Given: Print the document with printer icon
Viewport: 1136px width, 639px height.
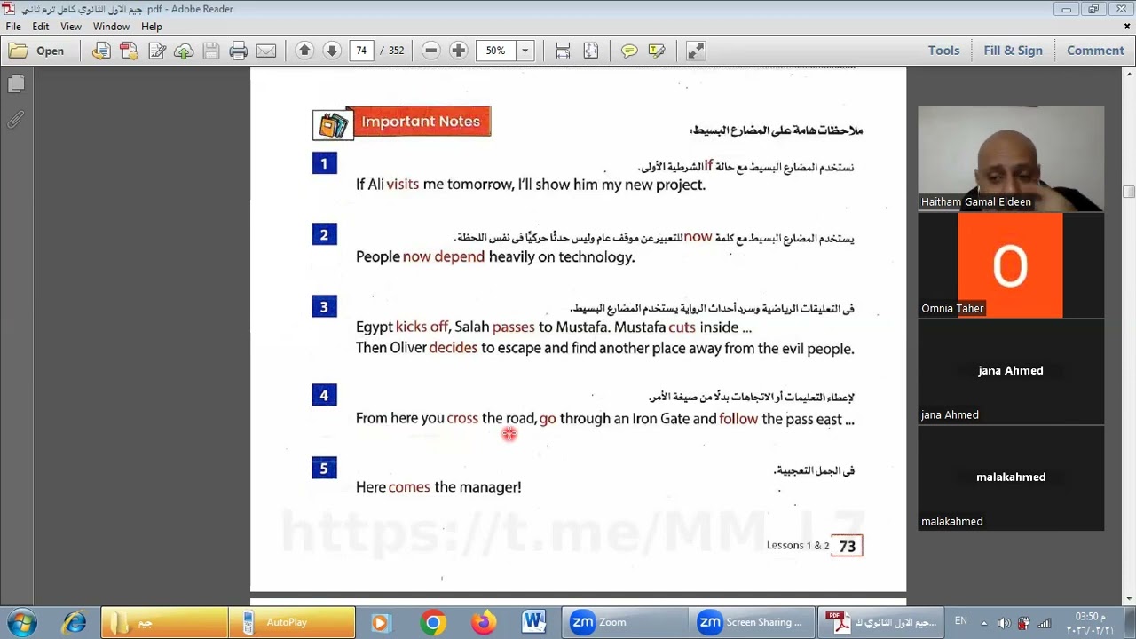Looking at the screenshot, I should tap(238, 51).
